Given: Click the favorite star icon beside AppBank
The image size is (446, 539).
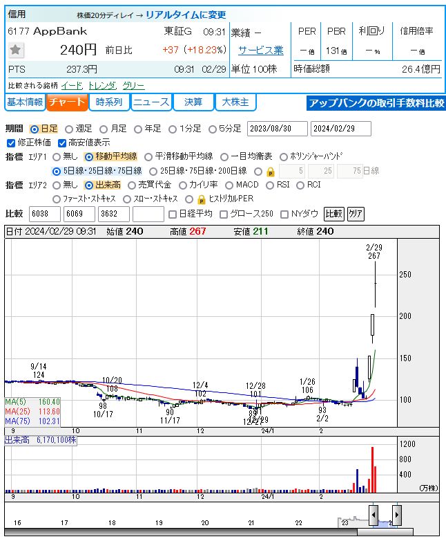Looking at the screenshot, I should click(15, 51).
